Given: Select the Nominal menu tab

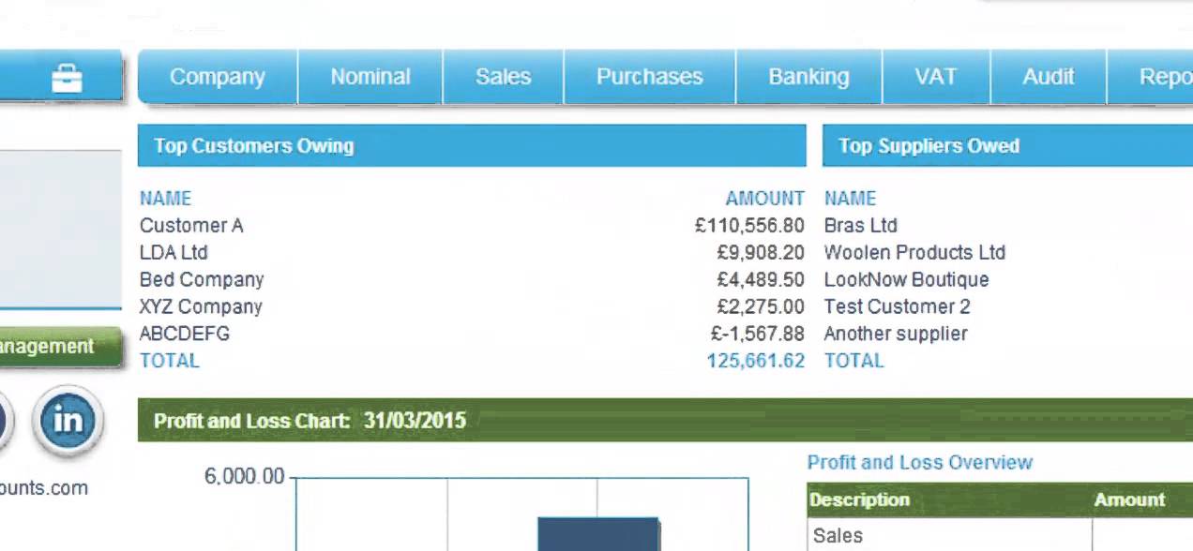Looking at the screenshot, I should pyautogui.click(x=370, y=77).
